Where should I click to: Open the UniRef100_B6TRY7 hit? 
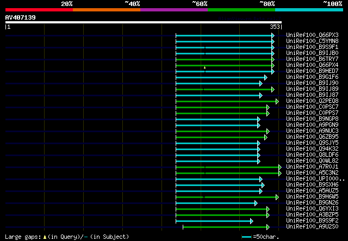pos(312,59)
